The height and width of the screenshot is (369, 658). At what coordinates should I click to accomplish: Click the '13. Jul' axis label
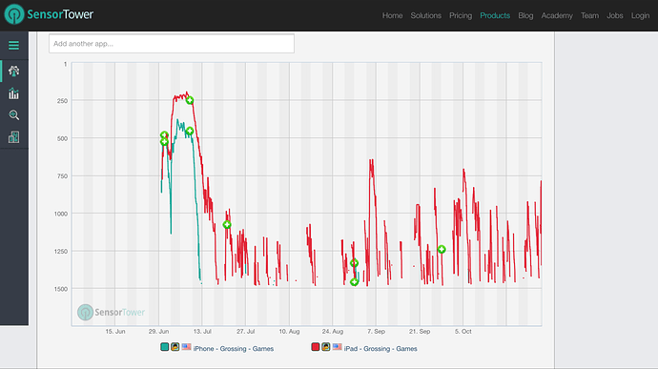click(202, 332)
